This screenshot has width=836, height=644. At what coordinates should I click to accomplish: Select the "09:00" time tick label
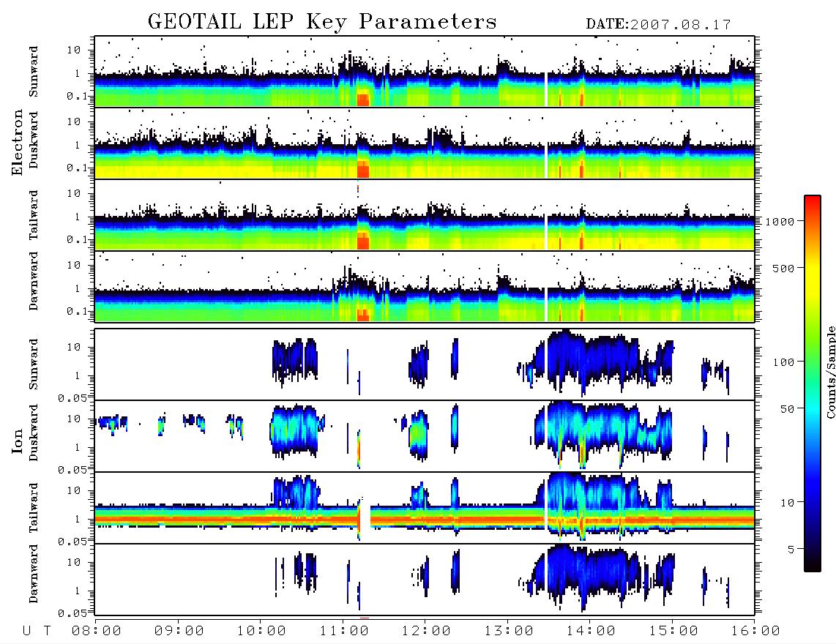point(179,631)
